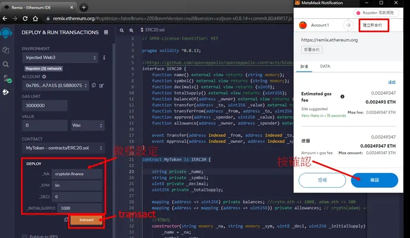Click 0.00249347 ETH total amount
This screenshot has width=410, height=238.
tap(378, 146)
